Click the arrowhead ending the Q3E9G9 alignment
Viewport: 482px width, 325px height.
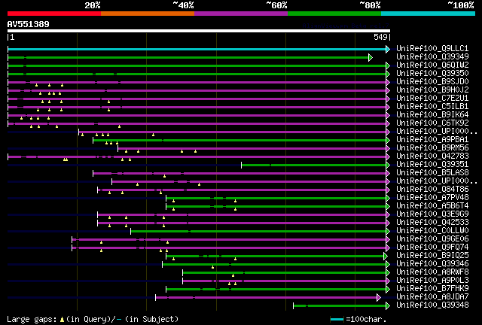tap(388, 215)
